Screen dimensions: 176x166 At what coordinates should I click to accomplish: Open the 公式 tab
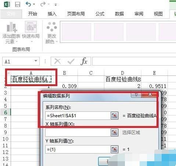pos(100,14)
